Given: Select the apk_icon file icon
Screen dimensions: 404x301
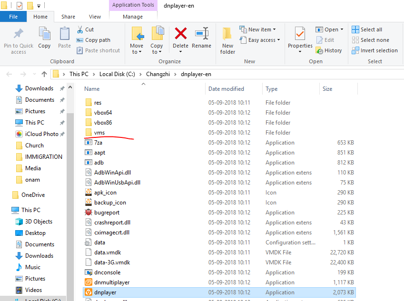Looking at the screenshot, I should pyautogui.click(x=89, y=192).
